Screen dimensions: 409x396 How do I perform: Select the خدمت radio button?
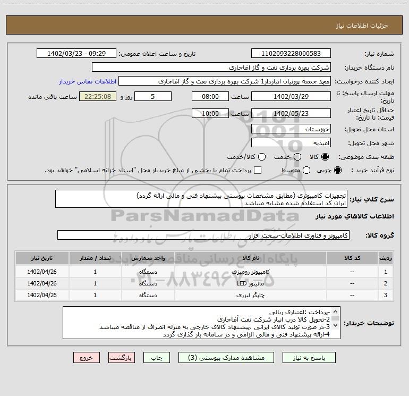tap(297, 157)
